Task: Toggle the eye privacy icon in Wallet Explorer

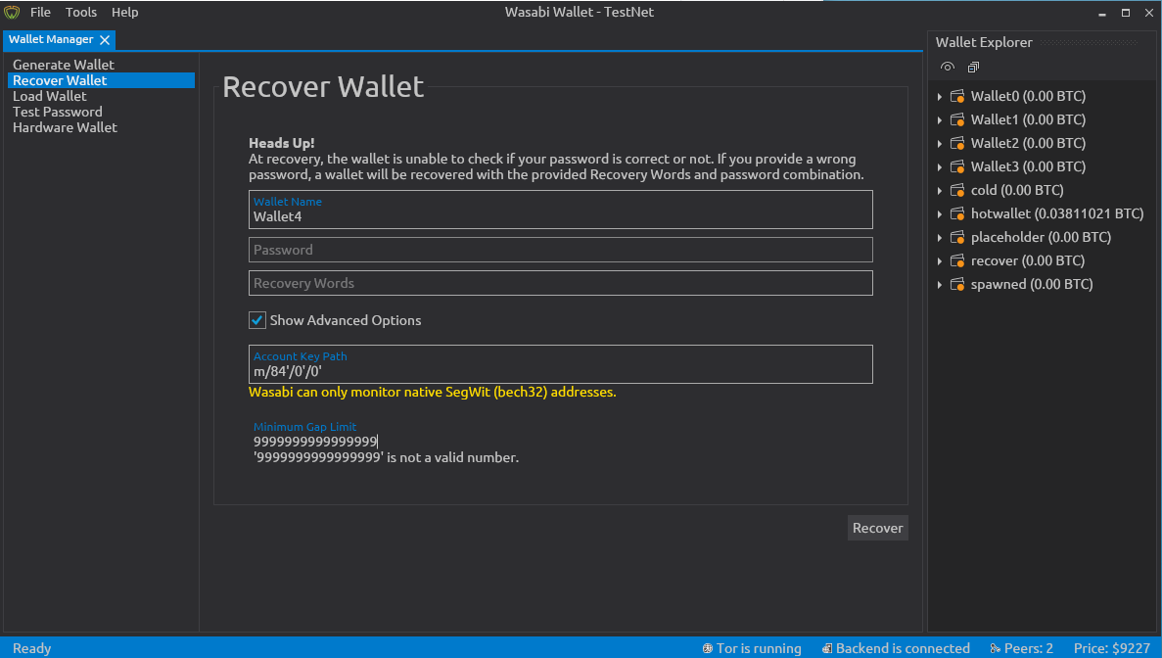Action: 947,67
